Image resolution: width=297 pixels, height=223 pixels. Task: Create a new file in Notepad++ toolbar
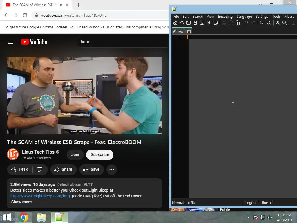click(175, 23)
